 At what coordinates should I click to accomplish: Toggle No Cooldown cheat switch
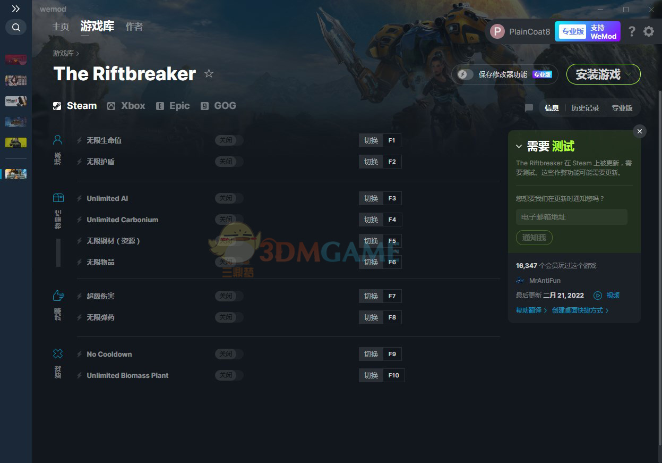click(x=229, y=354)
